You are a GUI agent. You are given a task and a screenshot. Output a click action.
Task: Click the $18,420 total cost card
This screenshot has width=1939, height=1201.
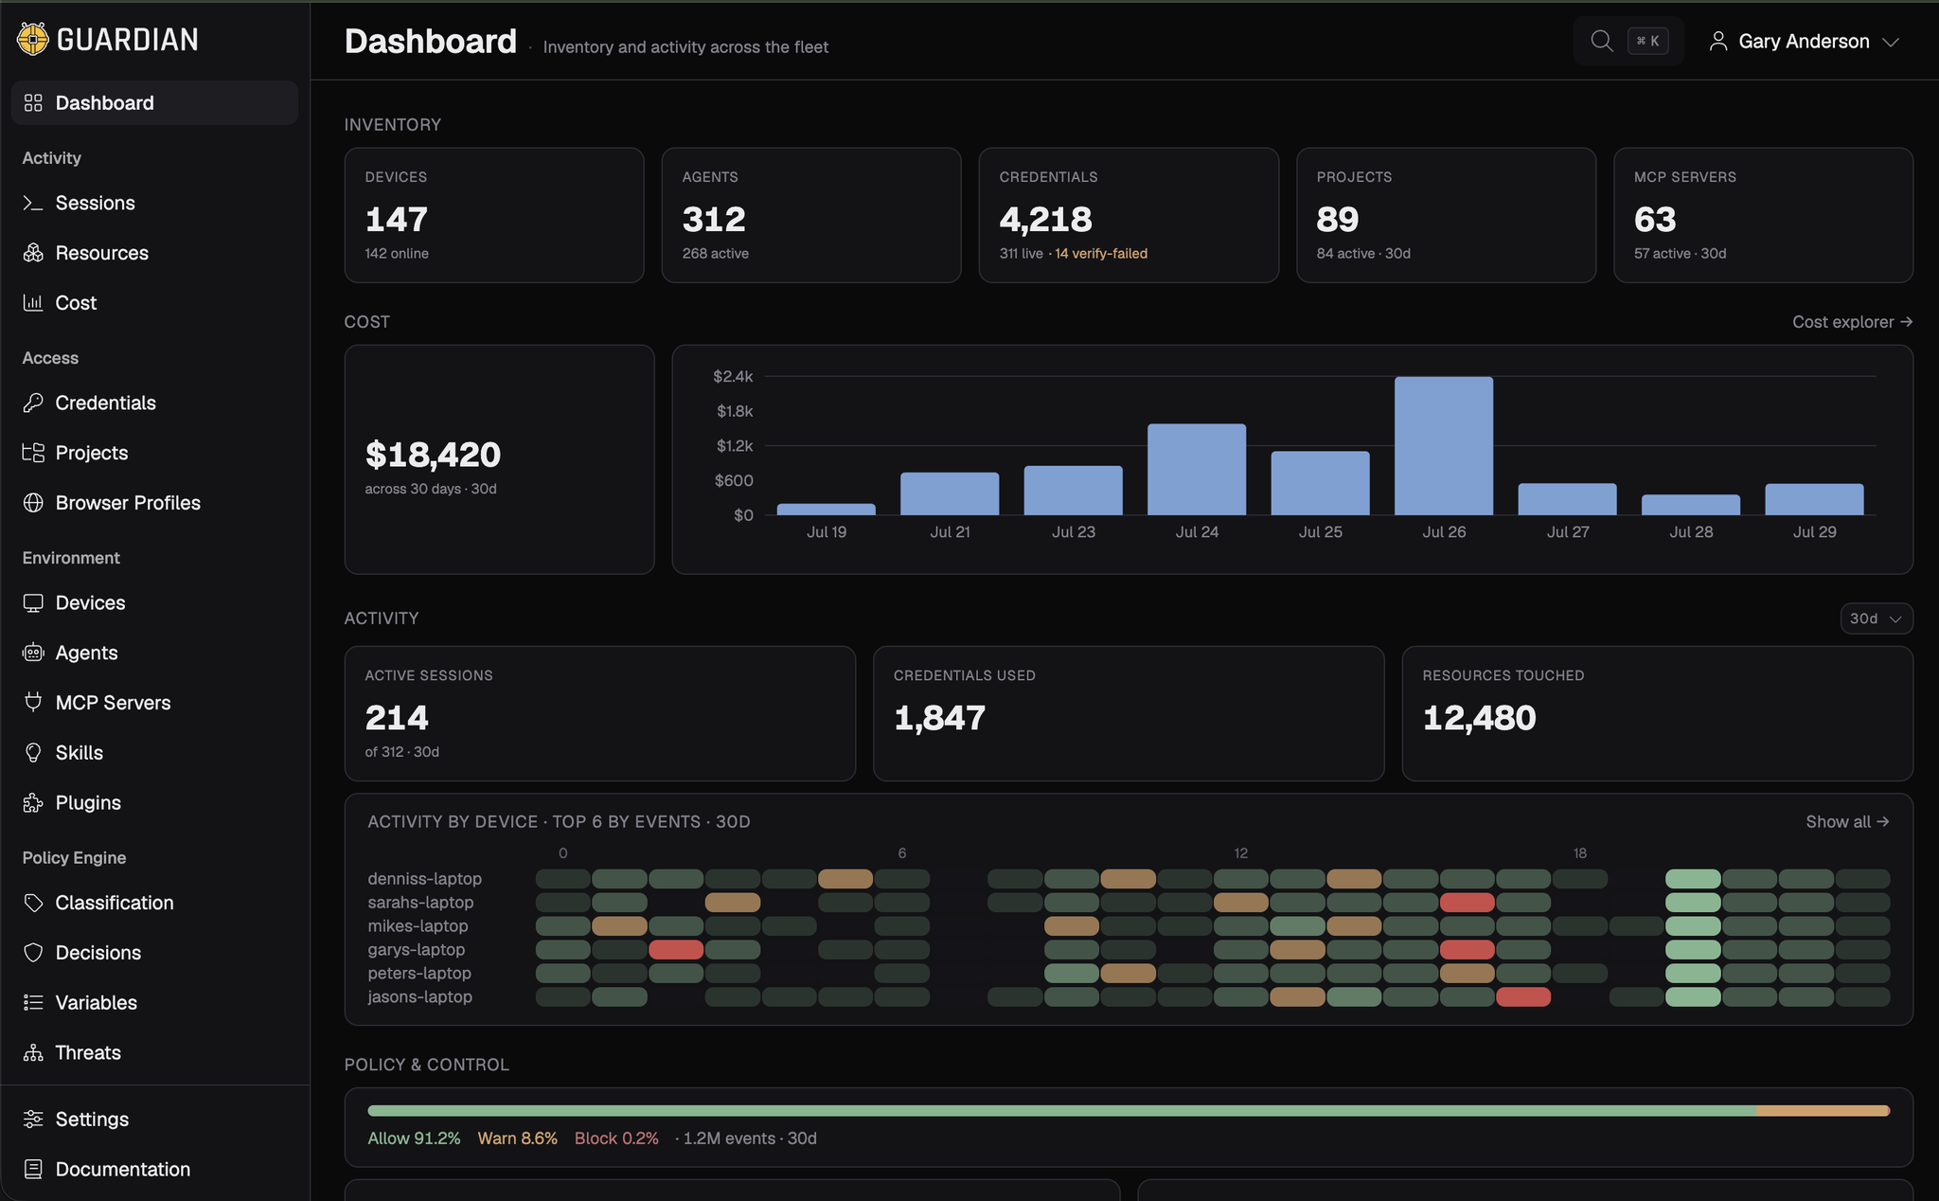[499, 459]
